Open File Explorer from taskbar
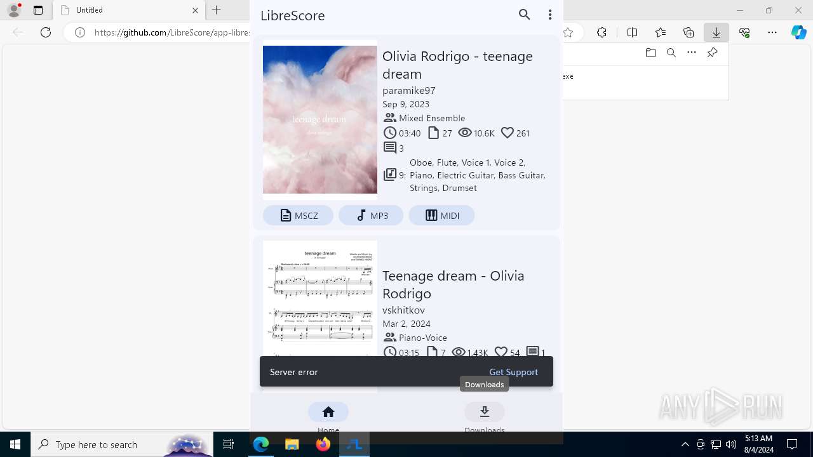Image resolution: width=813 pixels, height=457 pixels. (292, 444)
